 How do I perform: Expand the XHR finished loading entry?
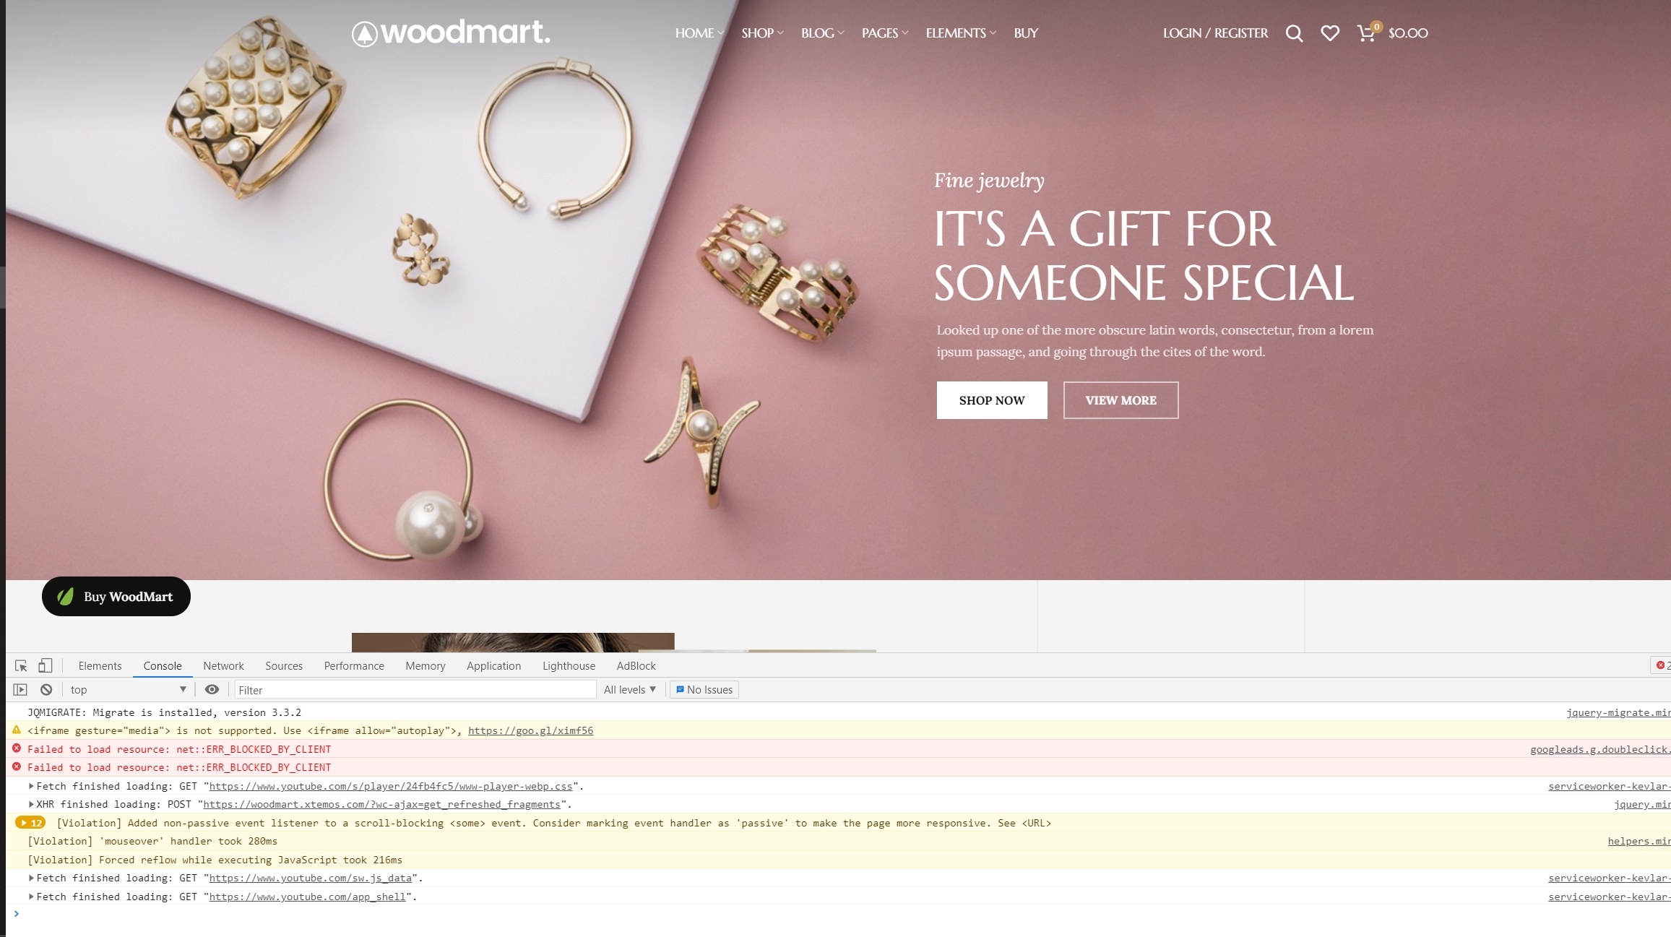[31, 804]
